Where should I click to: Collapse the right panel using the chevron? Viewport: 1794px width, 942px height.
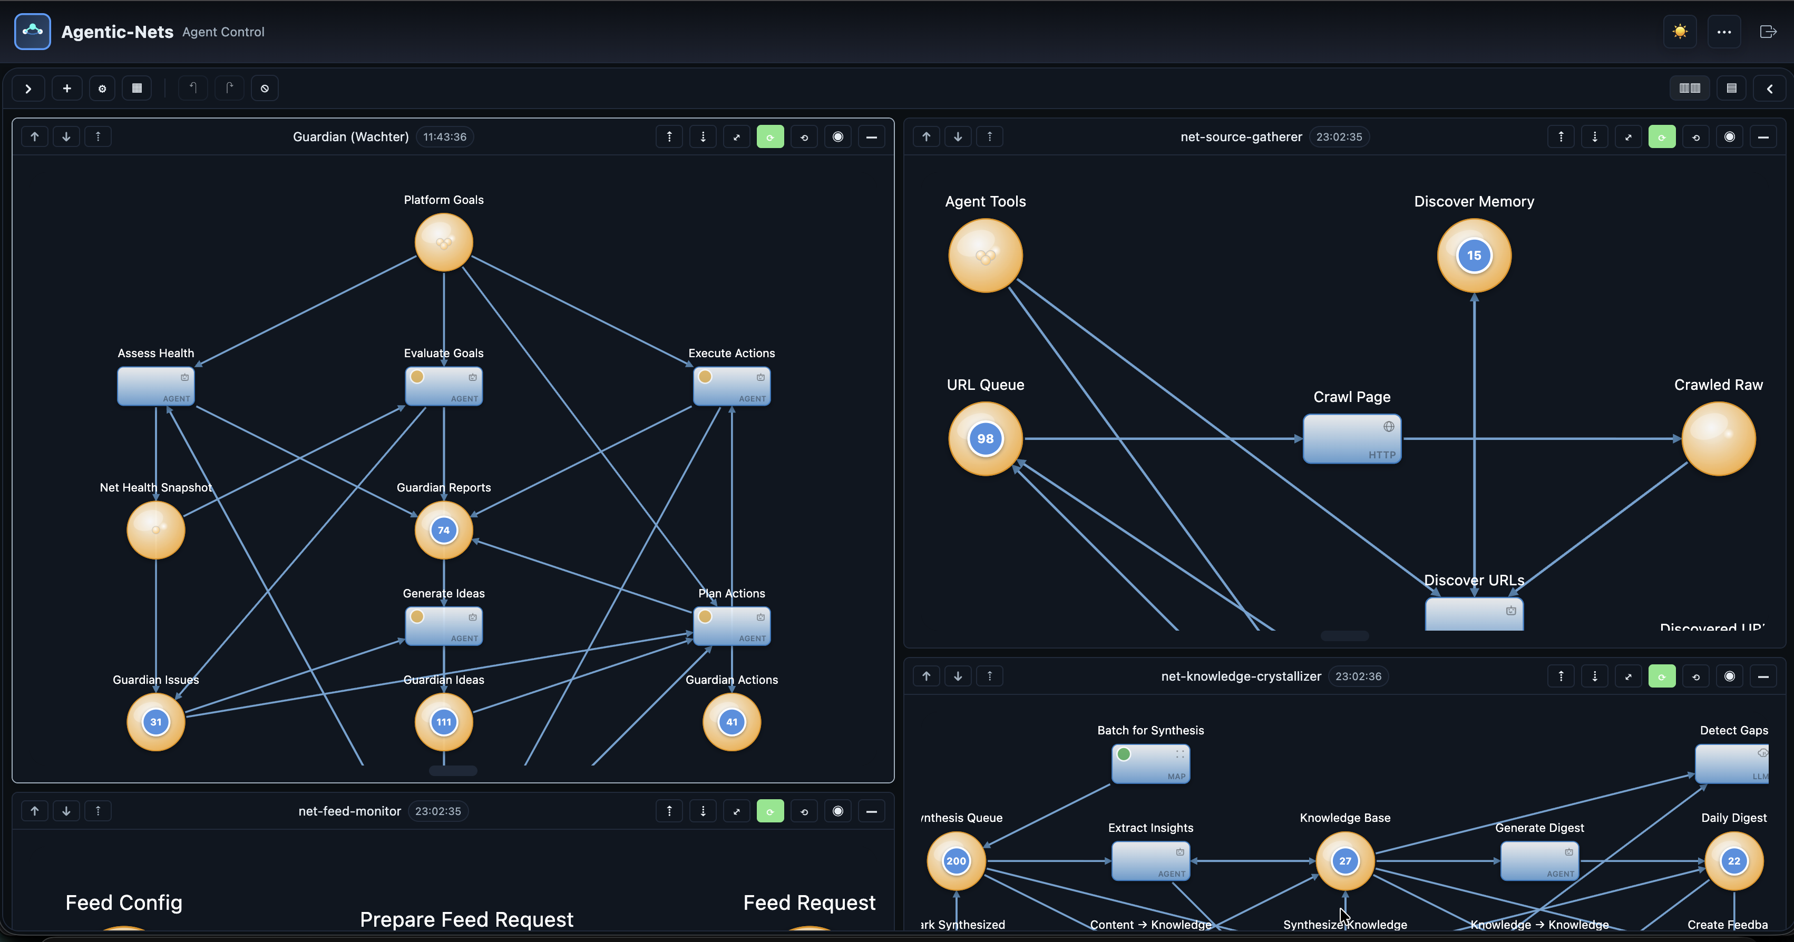[x=1771, y=88]
